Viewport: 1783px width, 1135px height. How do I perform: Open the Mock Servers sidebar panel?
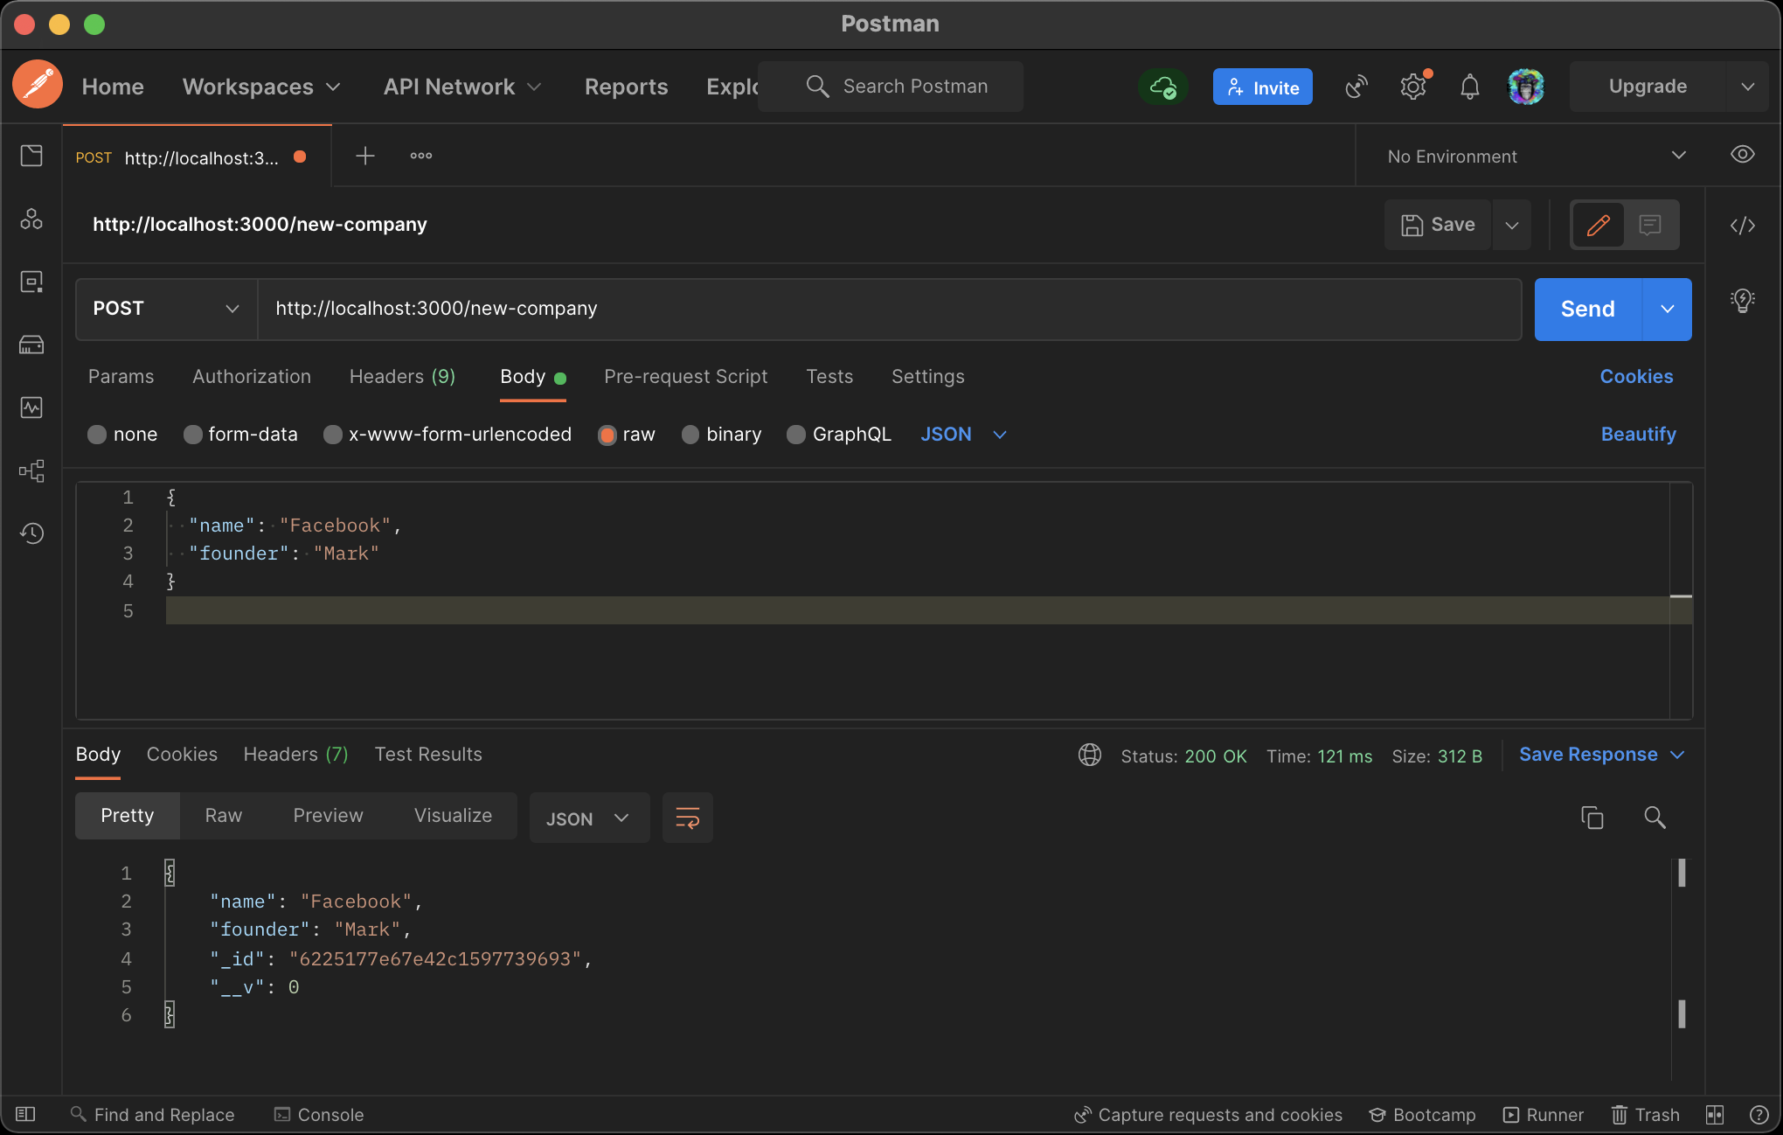tap(31, 344)
